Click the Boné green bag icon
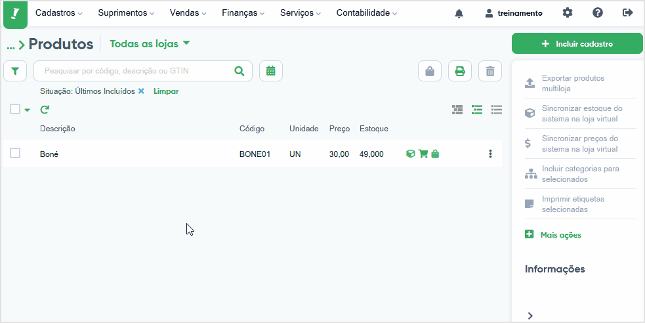645x323 pixels. coord(435,154)
